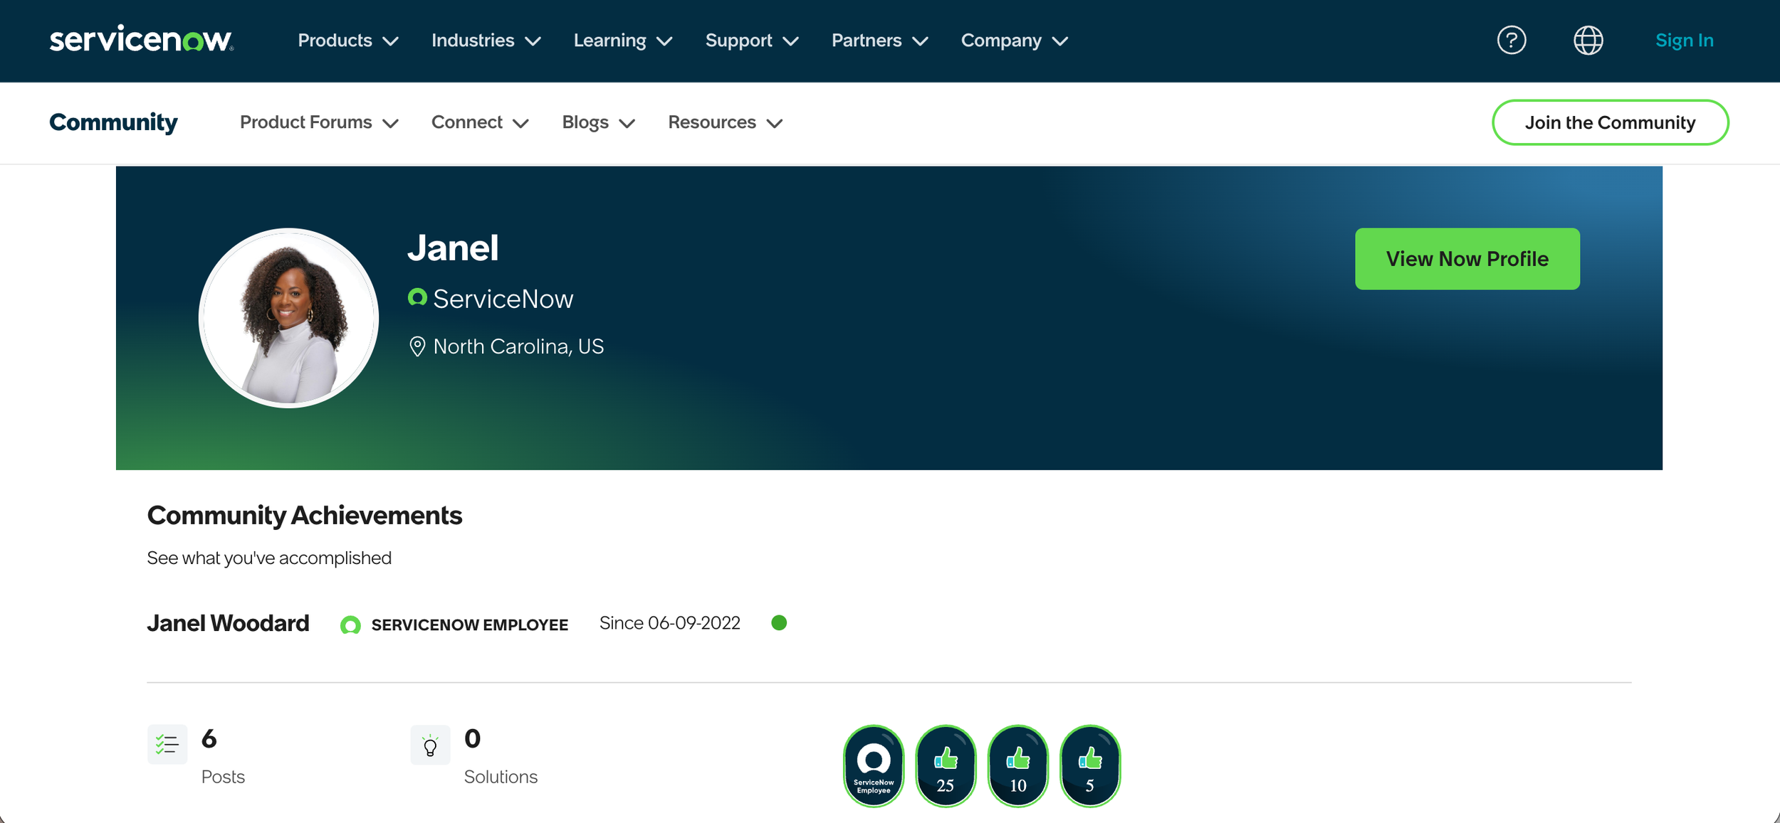
Task: Click the SERVICENOW EMPLOYEE label
Action: [x=470, y=625]
